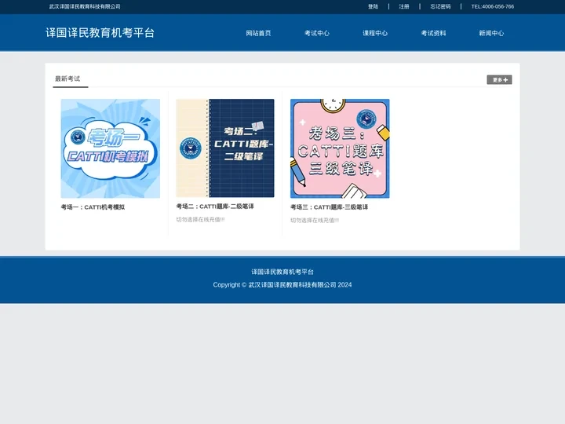
Task: Click the Copyright 武汉译国译民教育科技有限公司 2024 text
Action: (282, 285)
